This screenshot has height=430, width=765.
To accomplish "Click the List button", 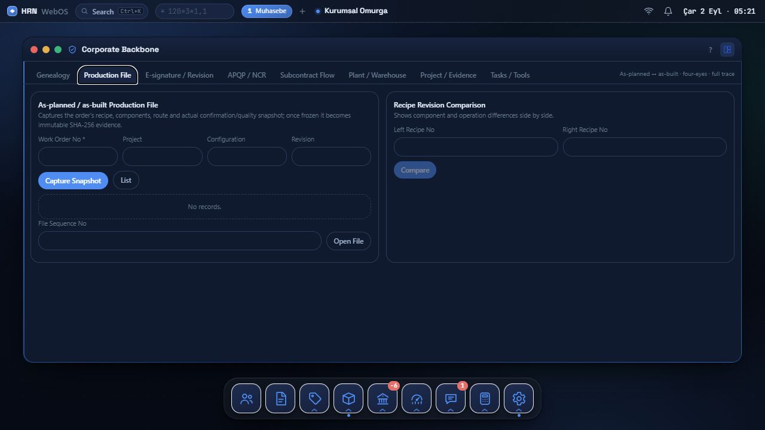I will click(x=126, y=180).
